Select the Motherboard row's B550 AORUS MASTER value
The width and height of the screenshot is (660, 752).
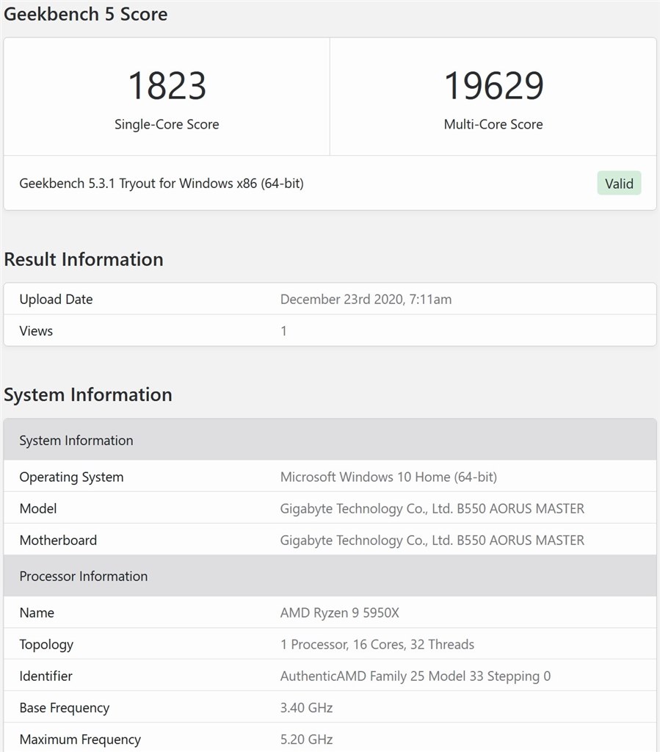coord(432,540)
